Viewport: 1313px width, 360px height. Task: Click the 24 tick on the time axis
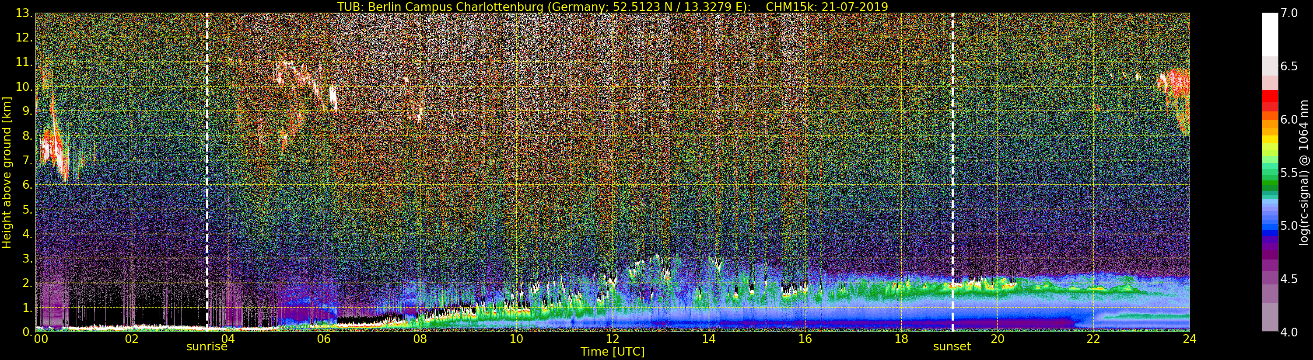pyautogui.click(x=1189, y=339)
